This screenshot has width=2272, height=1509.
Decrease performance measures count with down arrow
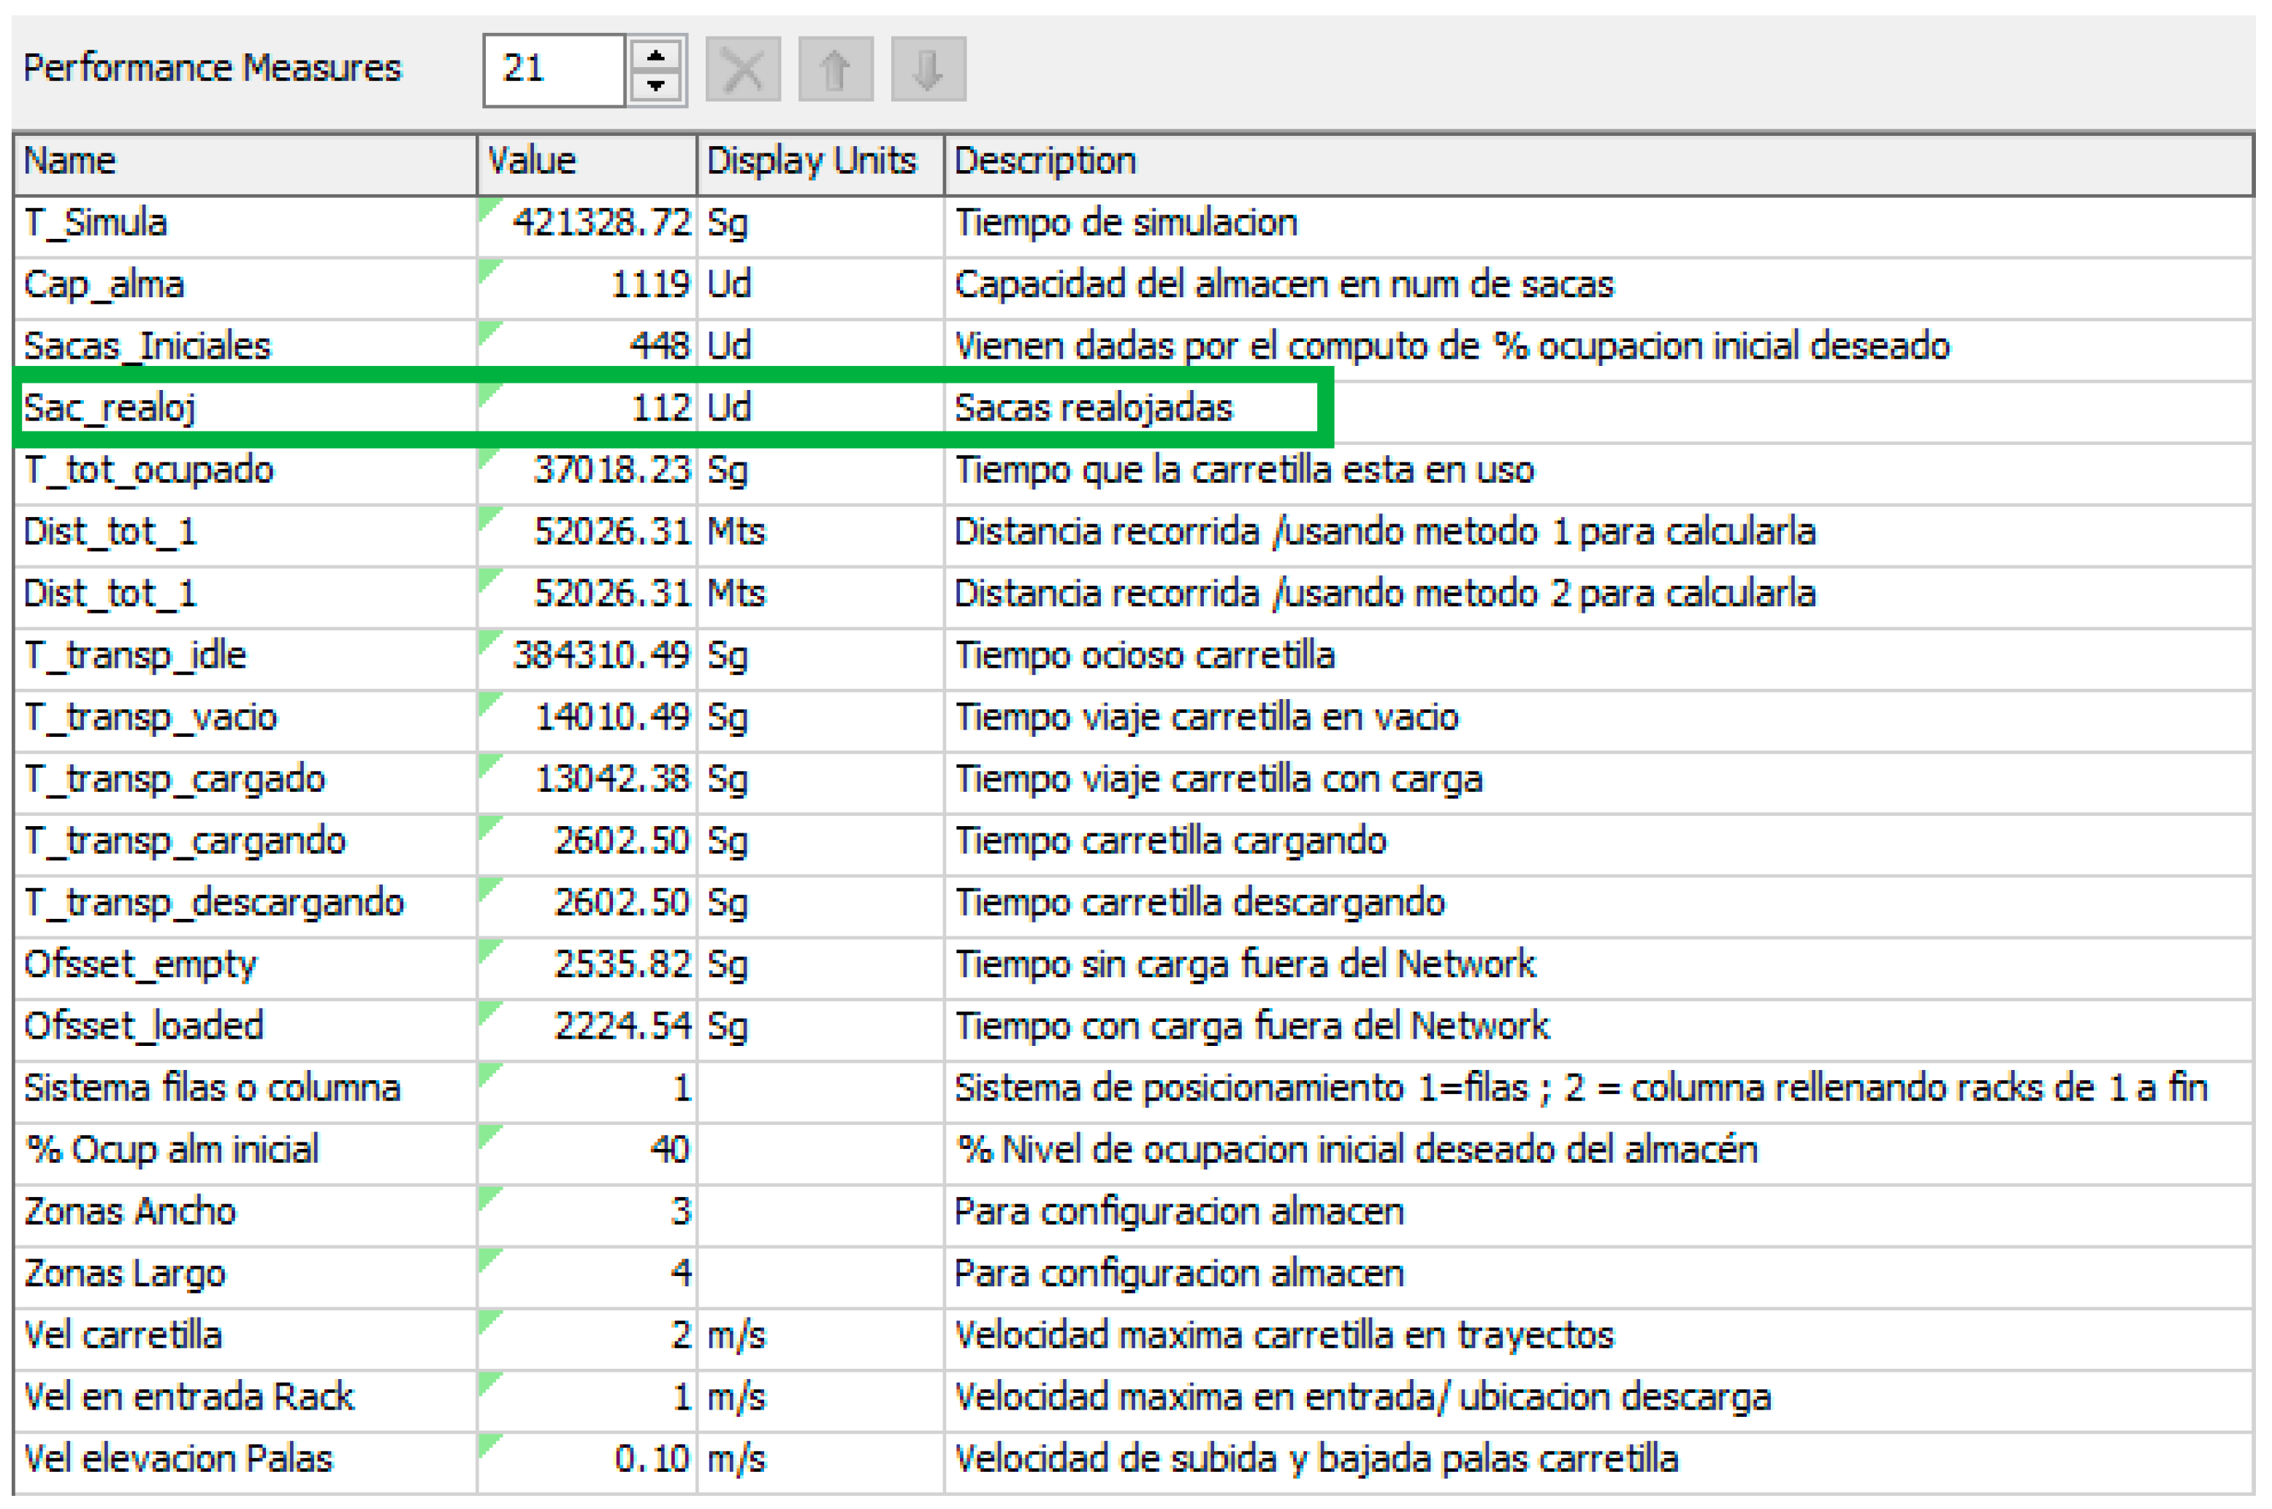[656, 85]
